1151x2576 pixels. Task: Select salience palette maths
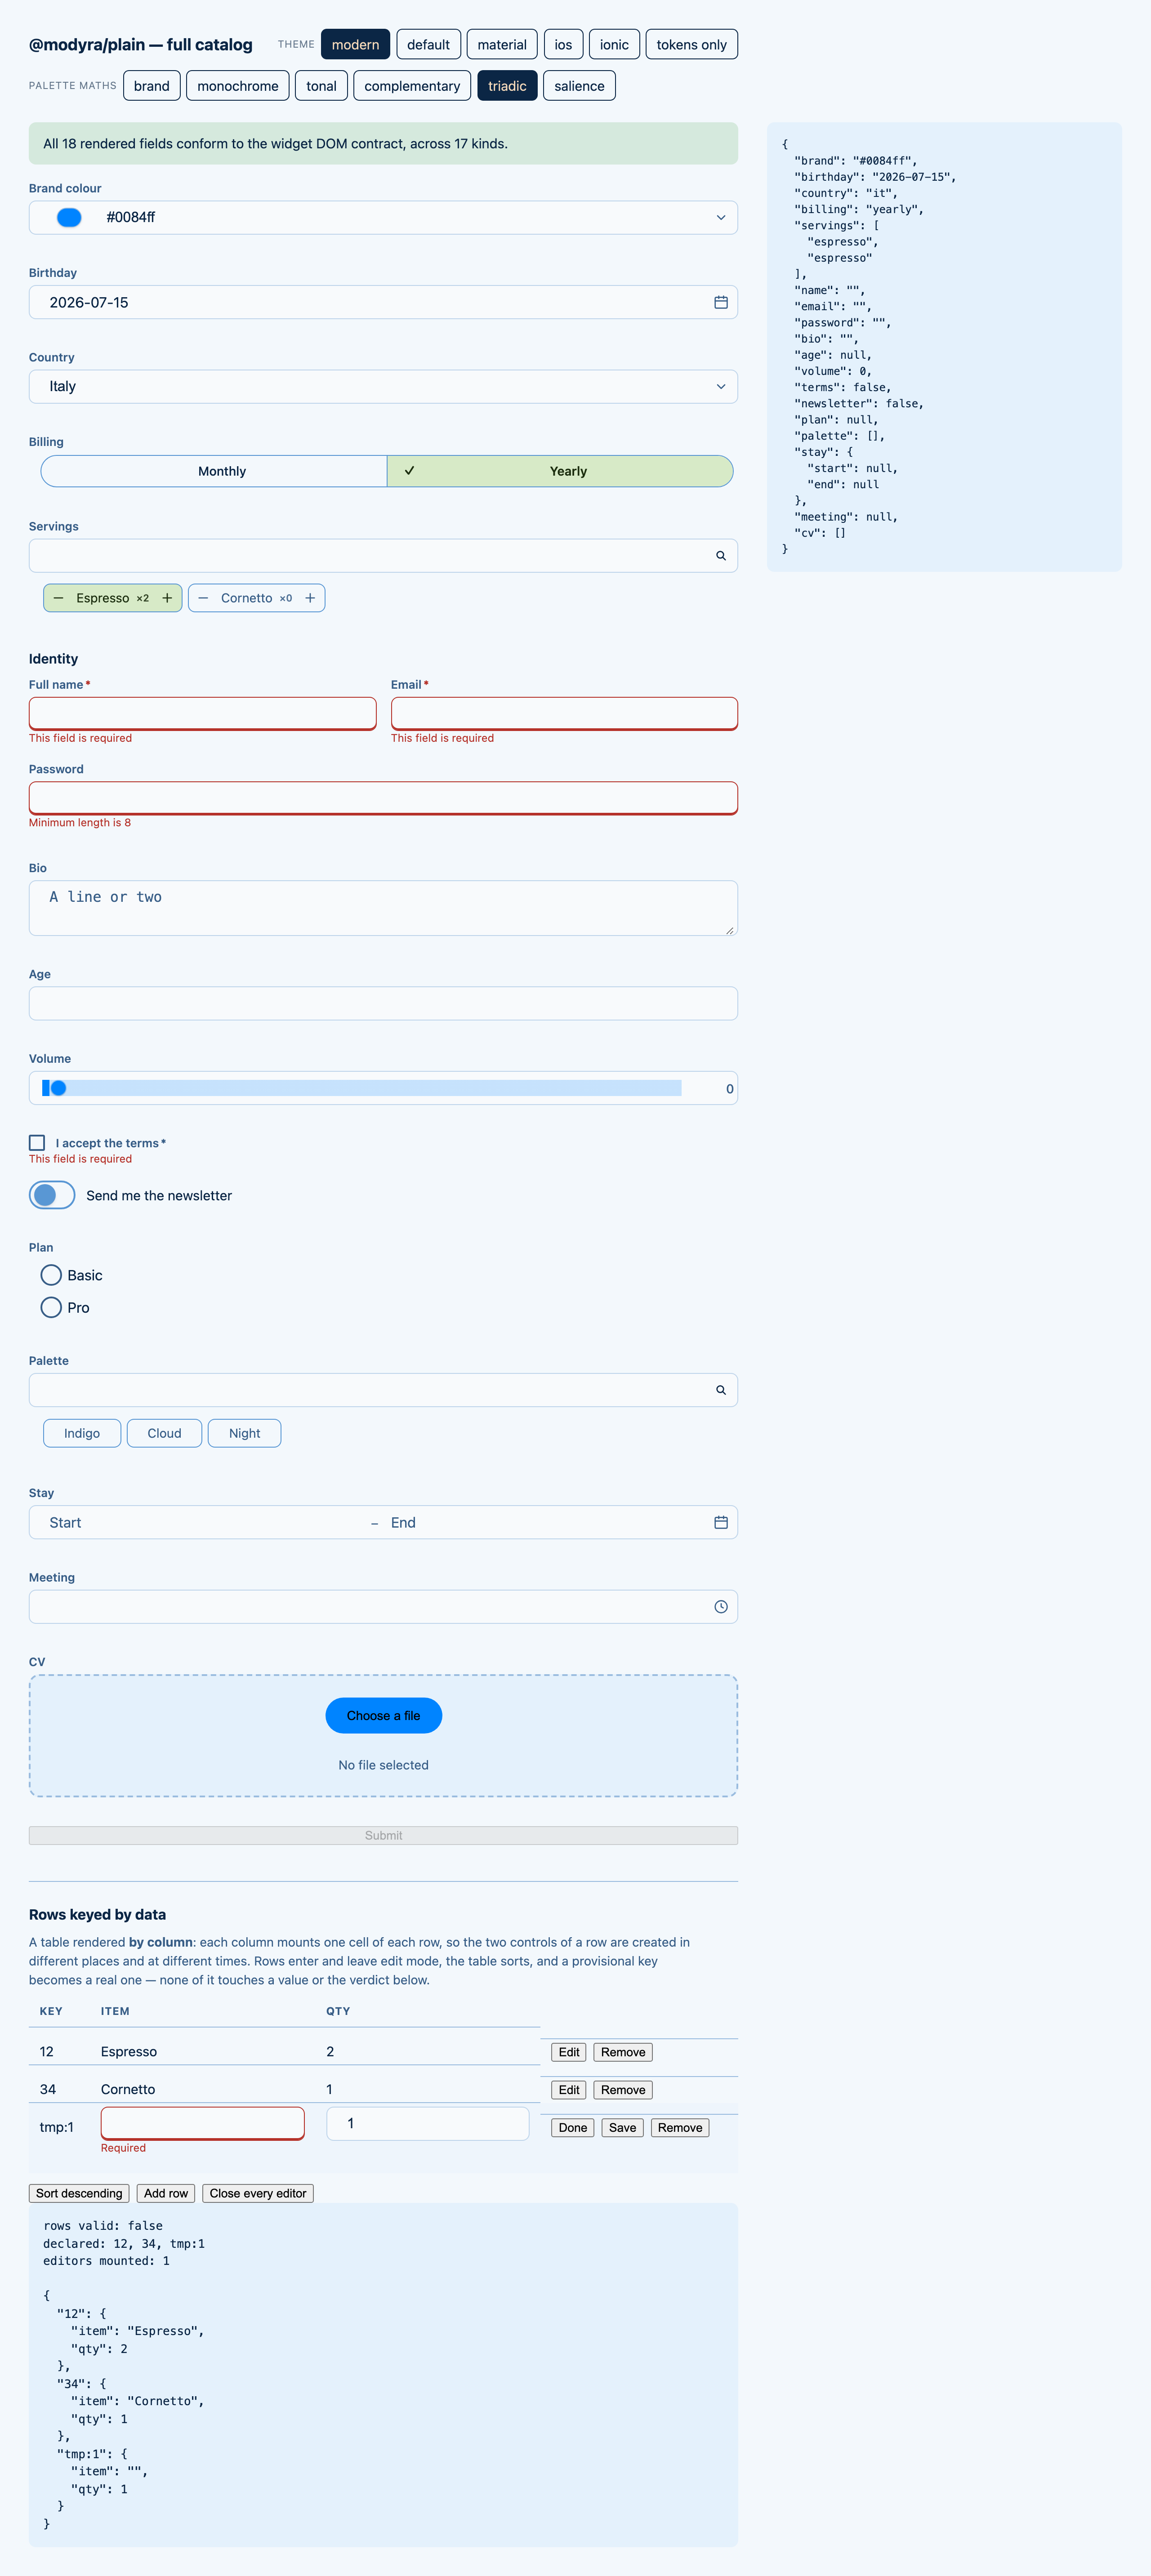pos(579,86)
